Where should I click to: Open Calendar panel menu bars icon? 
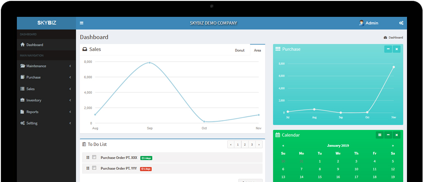pos(380,135)
